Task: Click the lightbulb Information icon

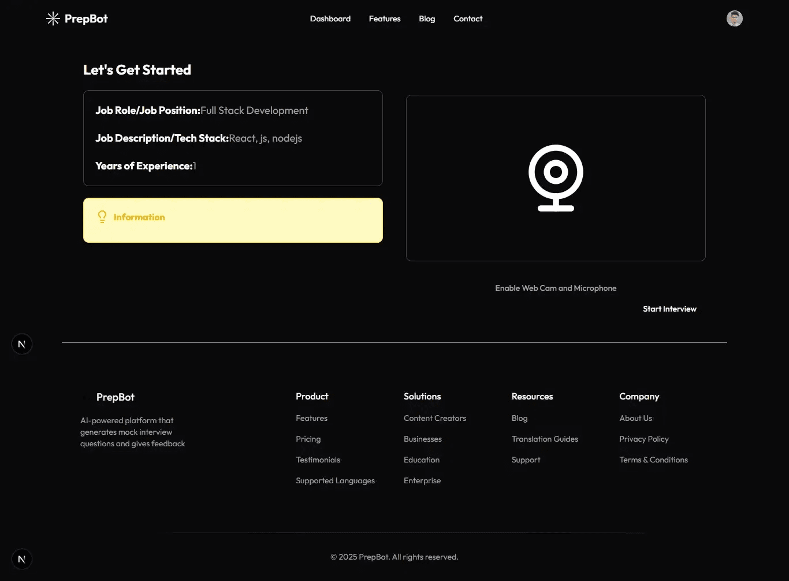Action: tap(102, 217)
